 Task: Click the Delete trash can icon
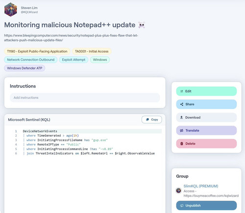point(182,144)
